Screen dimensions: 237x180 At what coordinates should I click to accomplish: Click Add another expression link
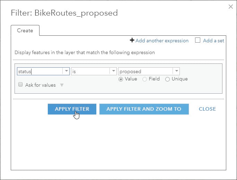[162, 41]
